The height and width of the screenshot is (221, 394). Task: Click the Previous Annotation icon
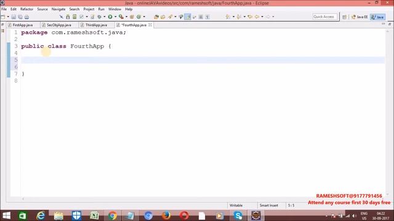click(x=239, y=17)
